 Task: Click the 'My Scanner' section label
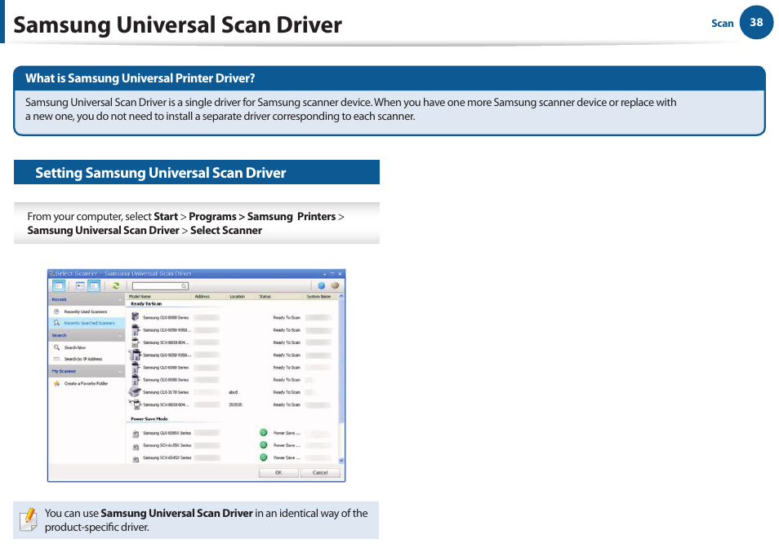point(64,372)
